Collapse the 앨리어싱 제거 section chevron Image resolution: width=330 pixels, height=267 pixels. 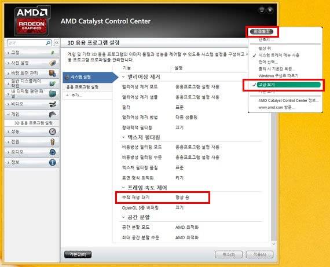tap(123, 77)
